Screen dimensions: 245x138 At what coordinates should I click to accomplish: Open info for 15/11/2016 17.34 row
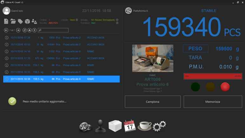coord(7,38)
